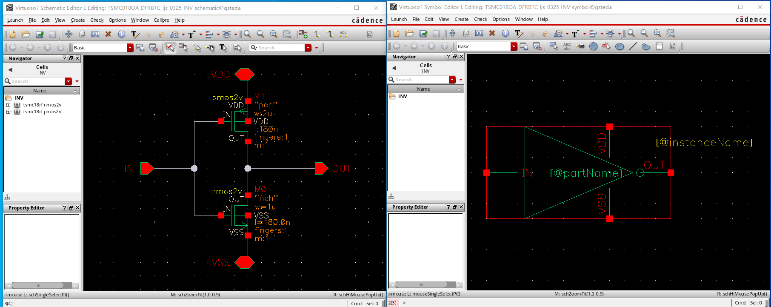Open the Basic workspace dropdown in Schematic Editor

pyautogui.click(x=130, y=48)
